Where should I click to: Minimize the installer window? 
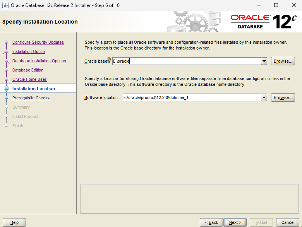pyautogui.click(x=259, y=5)
